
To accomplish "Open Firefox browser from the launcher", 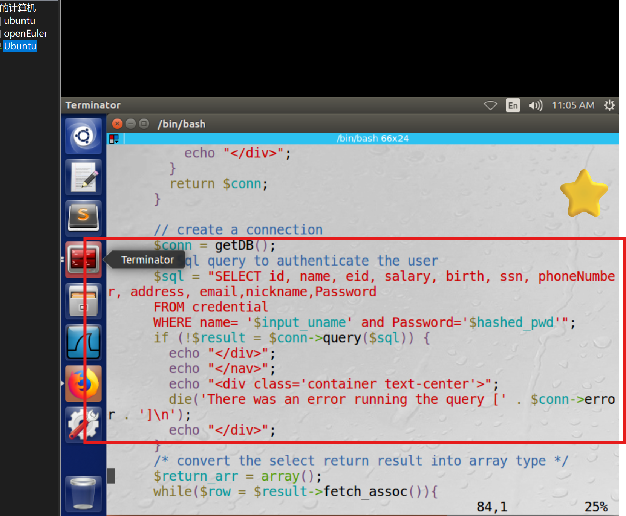I will click(83, 383).
